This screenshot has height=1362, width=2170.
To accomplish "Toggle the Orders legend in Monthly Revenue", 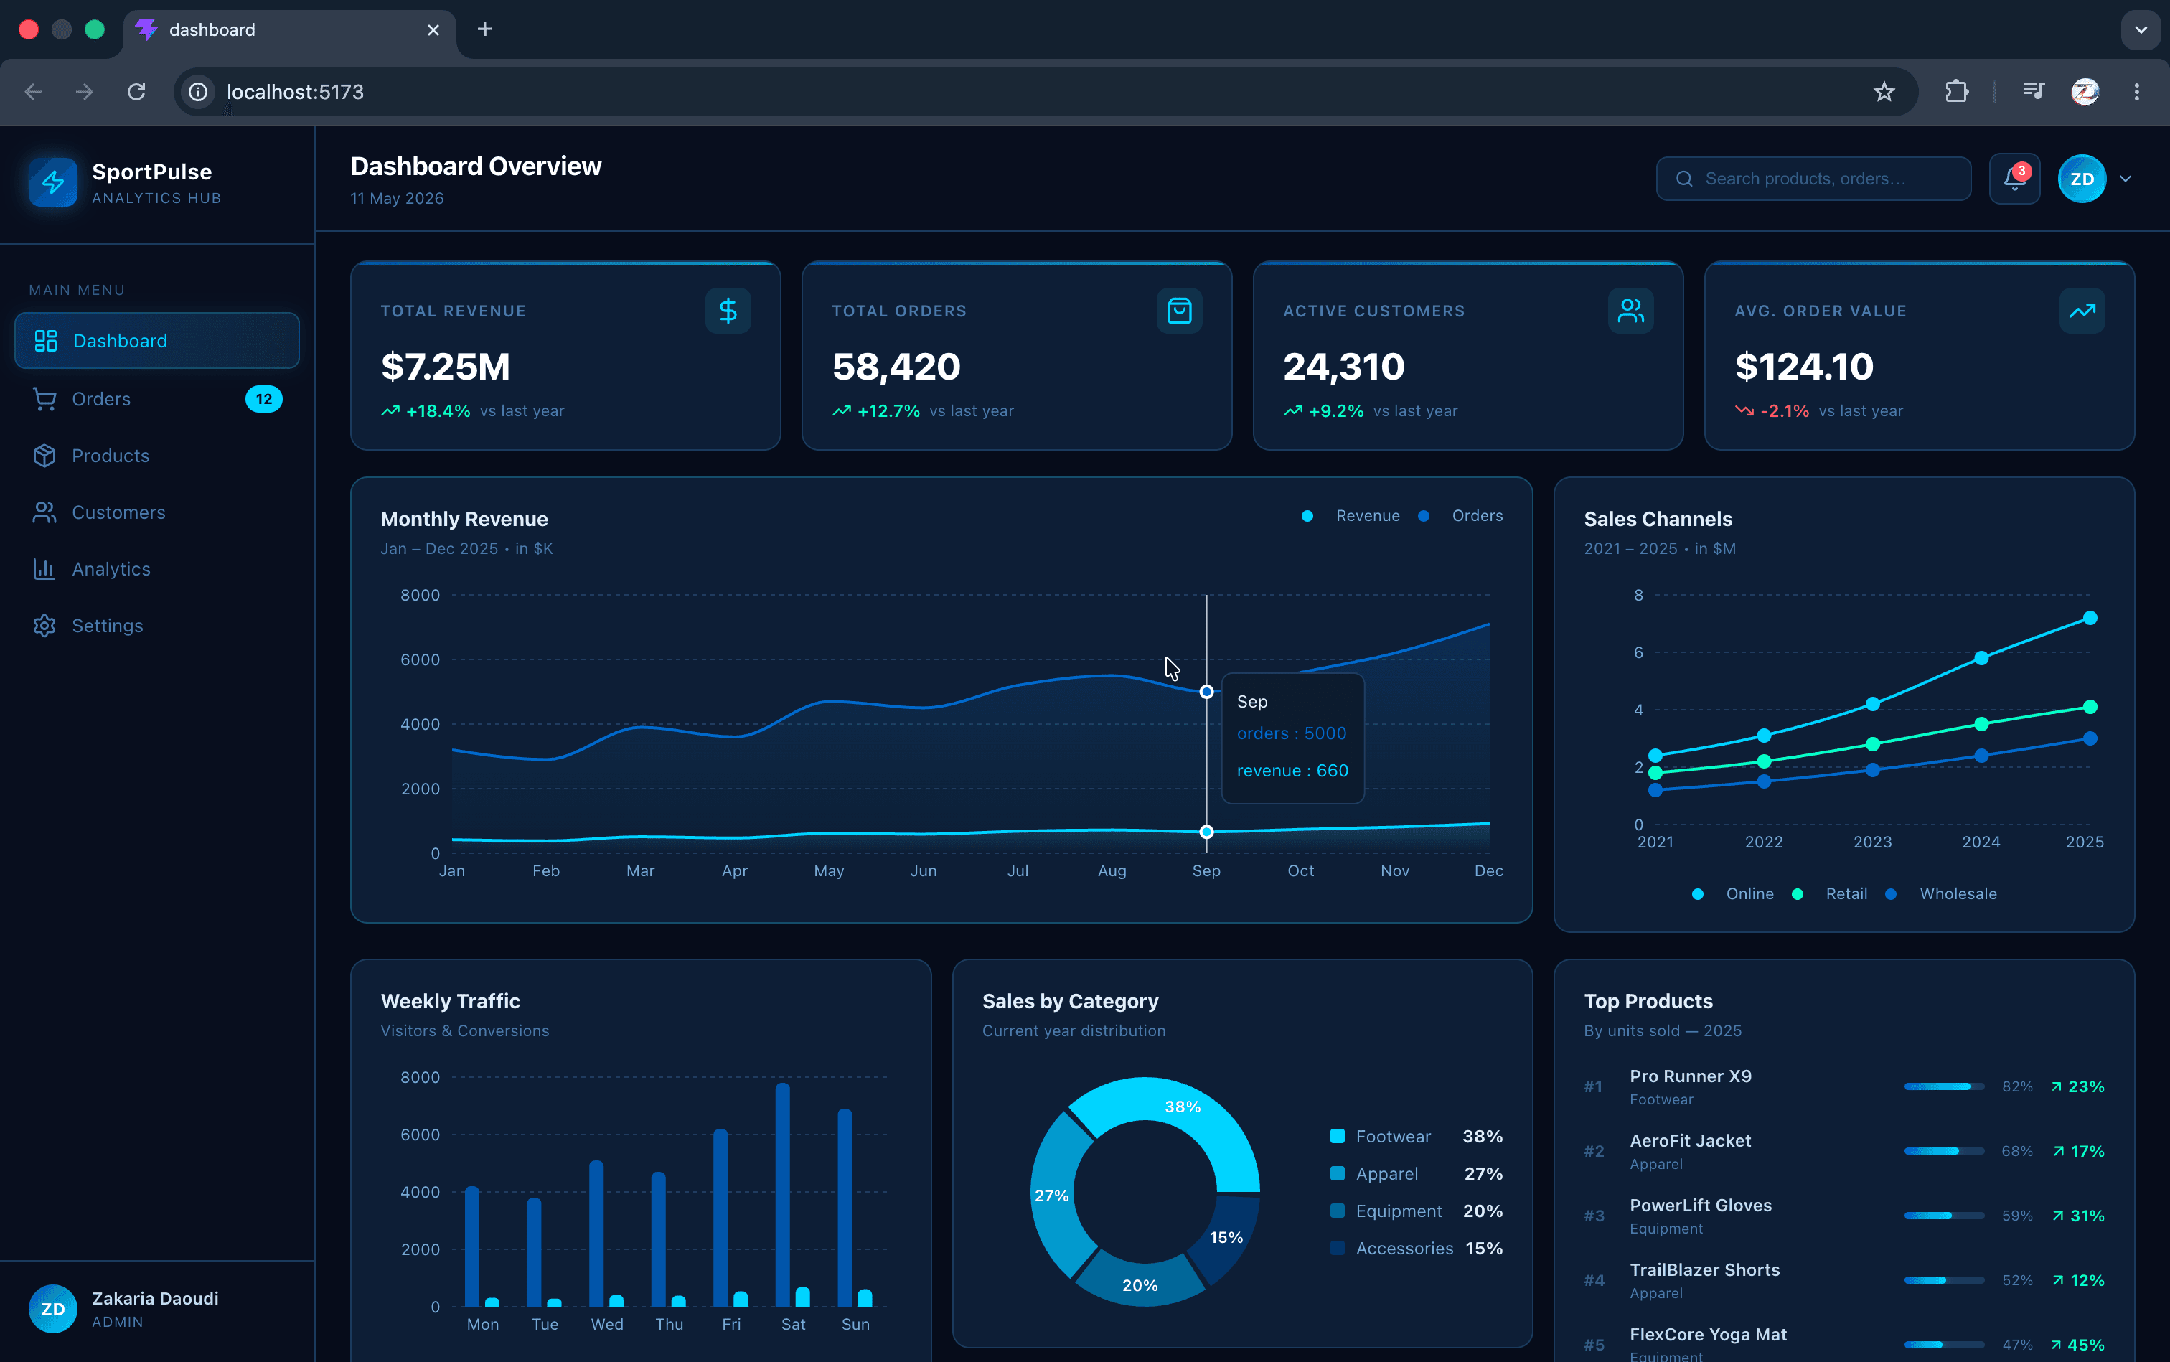I will pos(1460,515).
